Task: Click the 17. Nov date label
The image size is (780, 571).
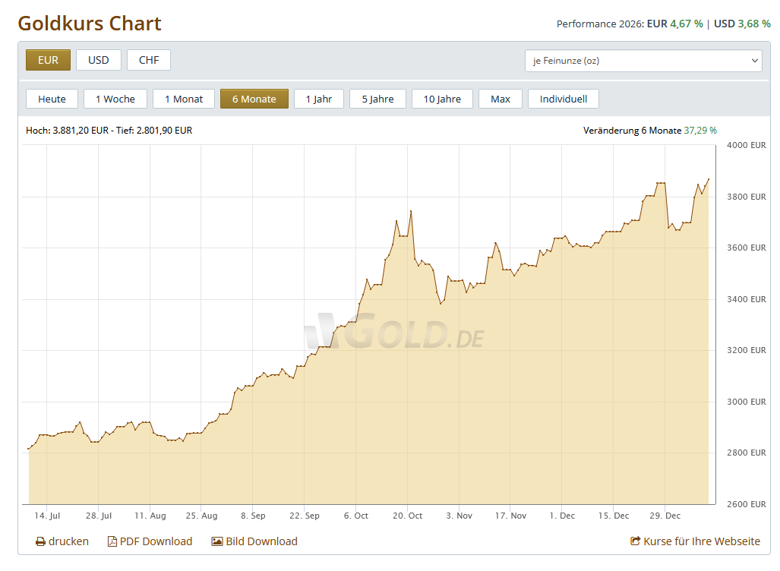Action: [510, 516]
